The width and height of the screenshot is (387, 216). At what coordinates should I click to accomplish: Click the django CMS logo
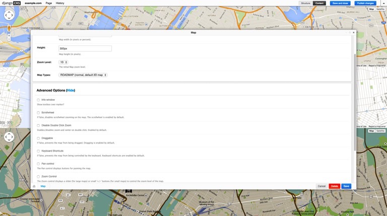[x=11, y=3]
